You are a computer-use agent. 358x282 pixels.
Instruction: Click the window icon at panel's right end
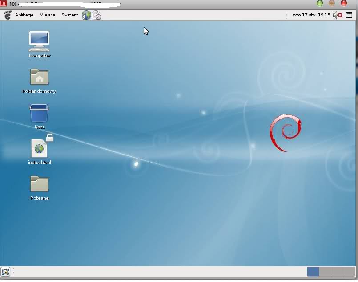[349, 15]
